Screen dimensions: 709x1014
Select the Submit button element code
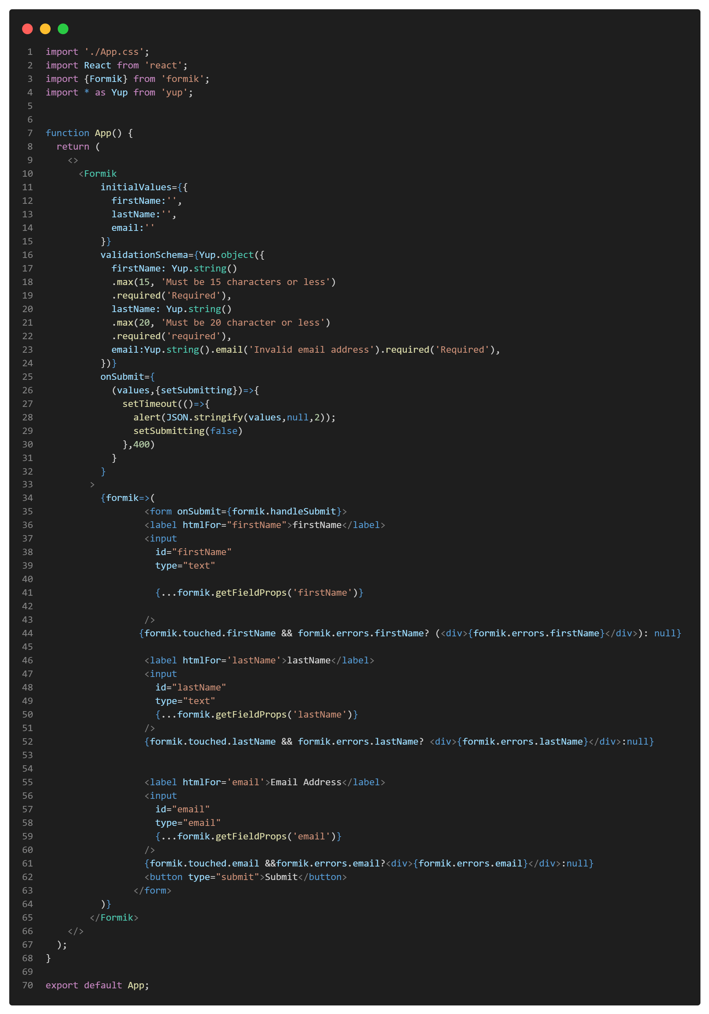[245, 877]
